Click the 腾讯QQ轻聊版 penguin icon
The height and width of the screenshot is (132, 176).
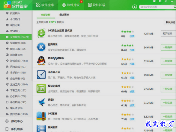[41, 61]
